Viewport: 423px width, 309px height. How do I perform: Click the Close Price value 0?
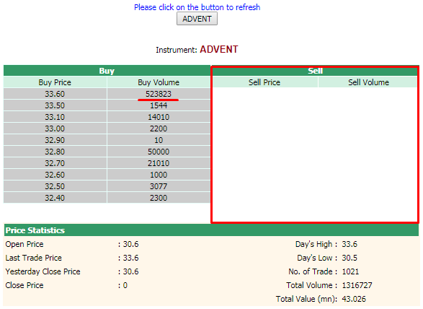point(125,285)
